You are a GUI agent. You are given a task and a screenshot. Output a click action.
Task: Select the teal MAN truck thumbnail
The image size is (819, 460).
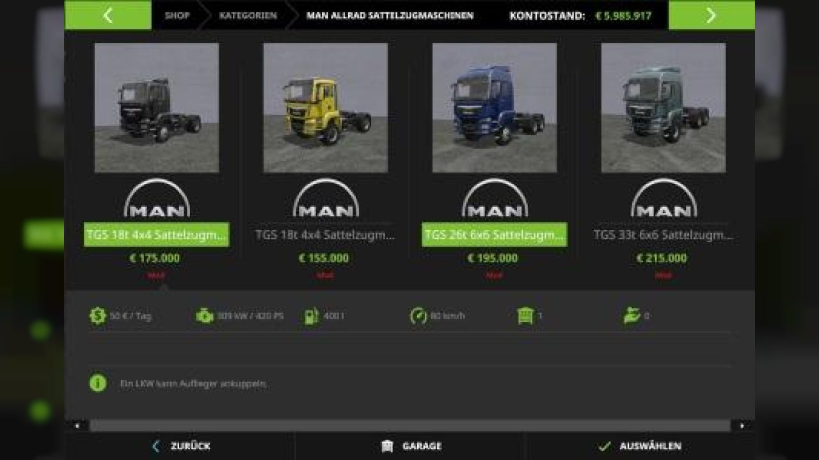664,107
